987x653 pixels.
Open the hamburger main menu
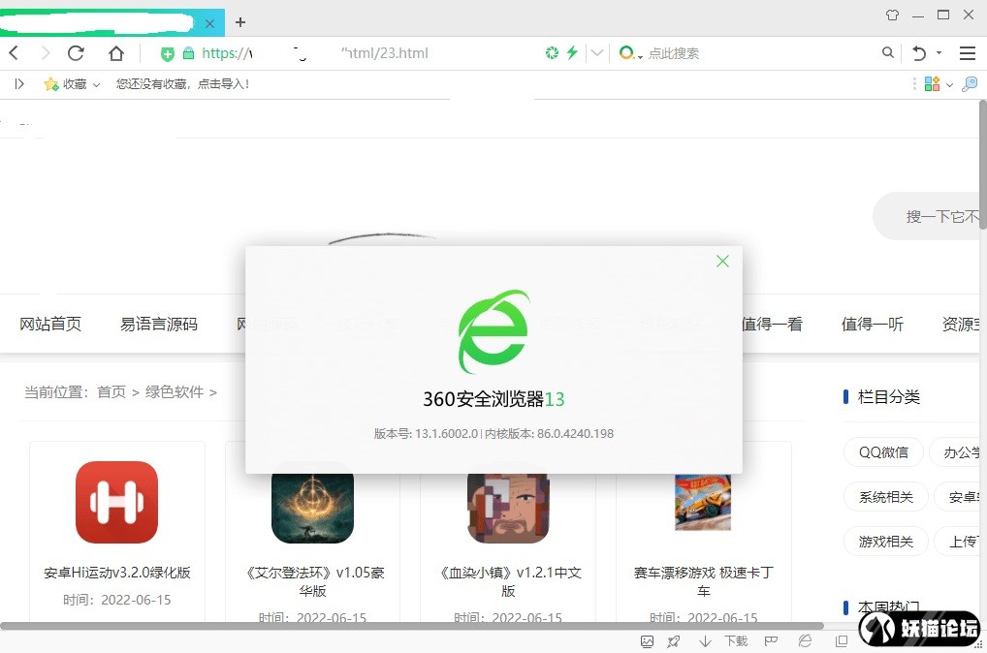(x=968, y=53)
